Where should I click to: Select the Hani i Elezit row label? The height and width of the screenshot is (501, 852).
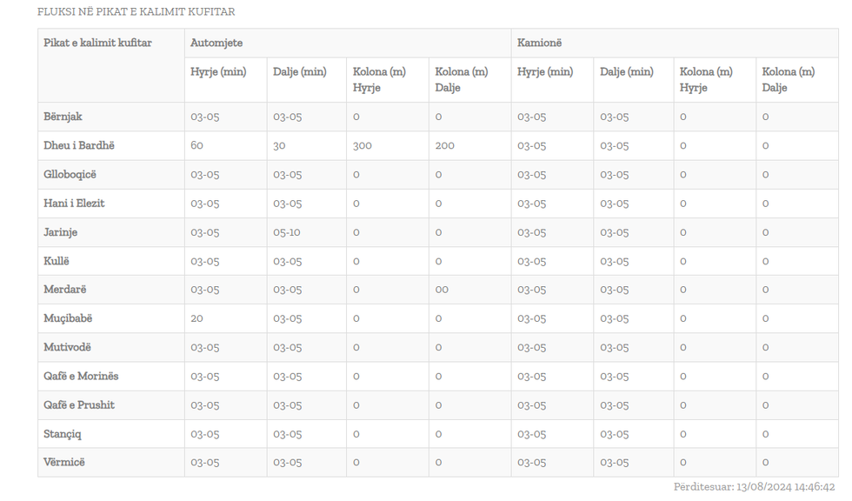(x=74, y=203)
